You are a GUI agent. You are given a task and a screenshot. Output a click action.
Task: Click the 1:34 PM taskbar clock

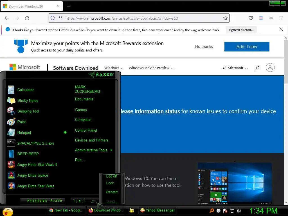(263, 211)
